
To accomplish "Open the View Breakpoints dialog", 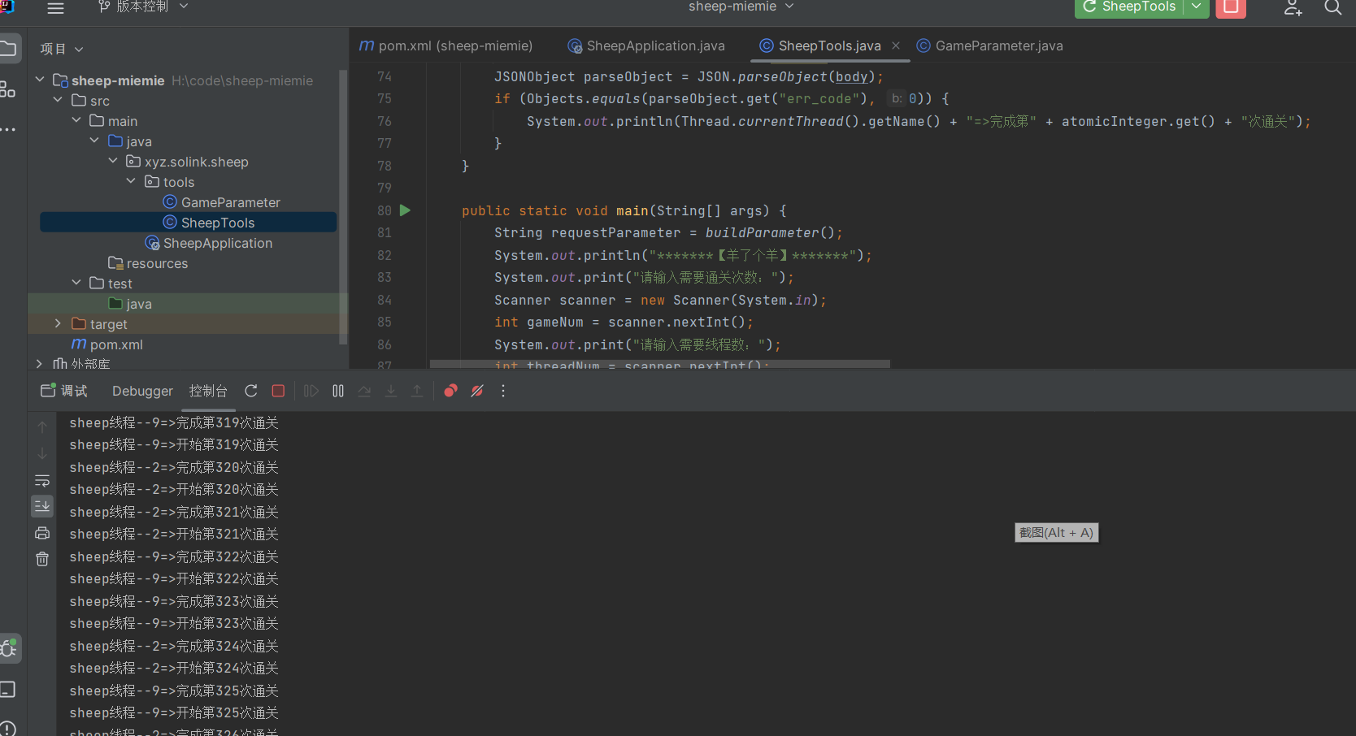I will 450,391.
